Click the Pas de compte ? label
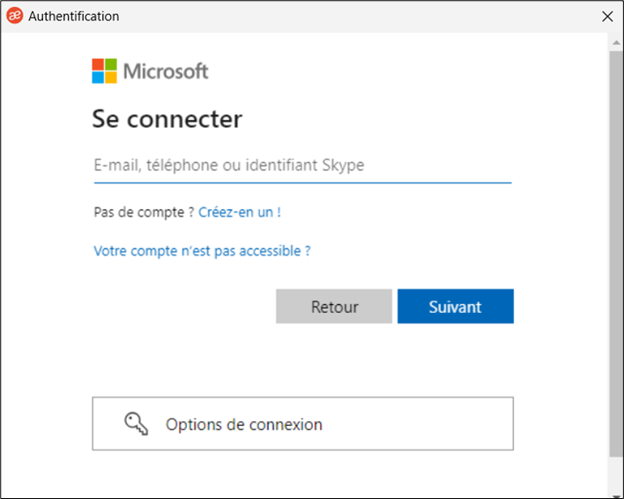Screen dimensions: 624x499 [144, 212]
